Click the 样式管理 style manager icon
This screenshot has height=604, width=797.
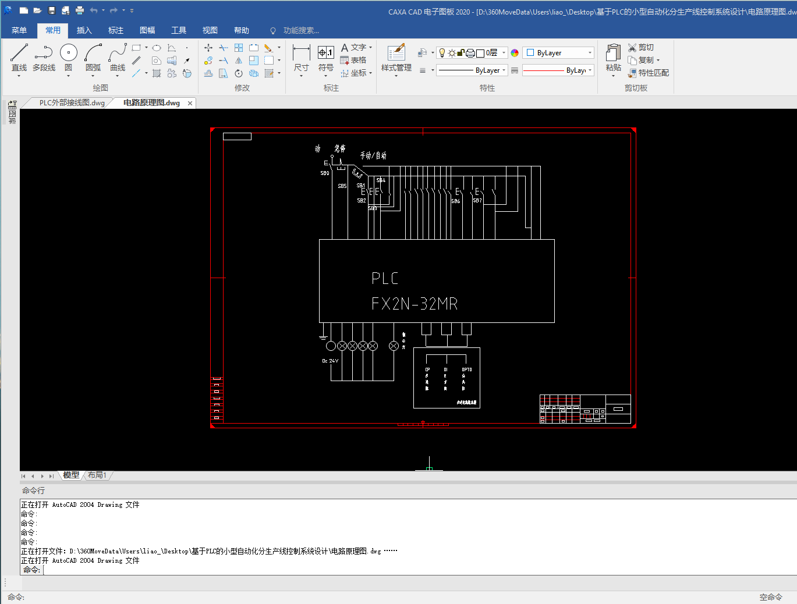tap(396, 54)
